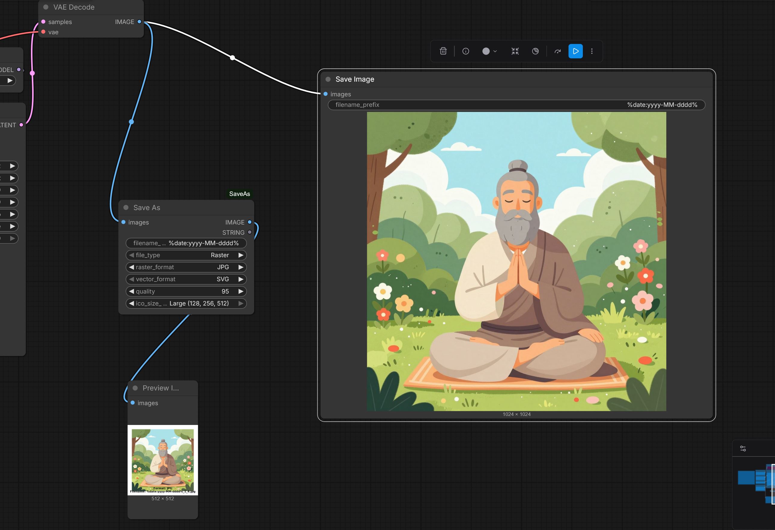The image size is (775, 530).
Task: Increase quality value with right arrow
Action: point(241,291)
